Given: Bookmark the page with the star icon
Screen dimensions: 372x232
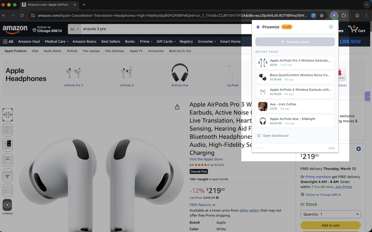Looking at the screenshot, I should (x=322, y=15).
